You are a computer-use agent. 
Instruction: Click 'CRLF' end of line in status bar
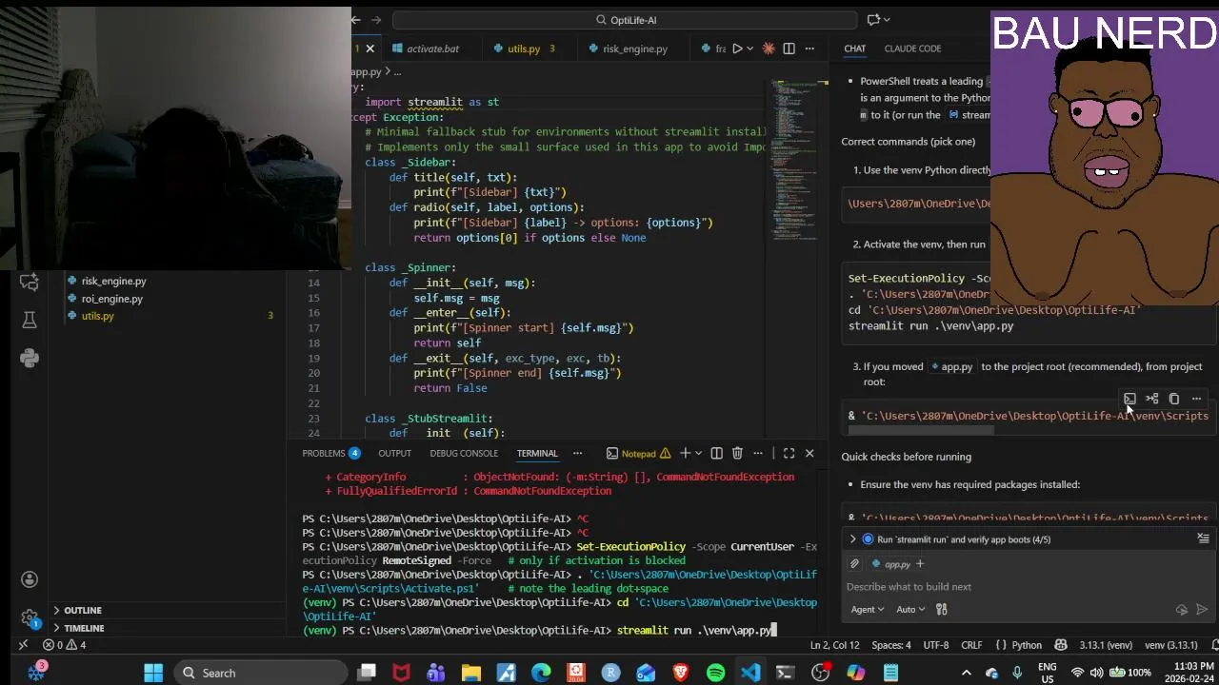971,645
